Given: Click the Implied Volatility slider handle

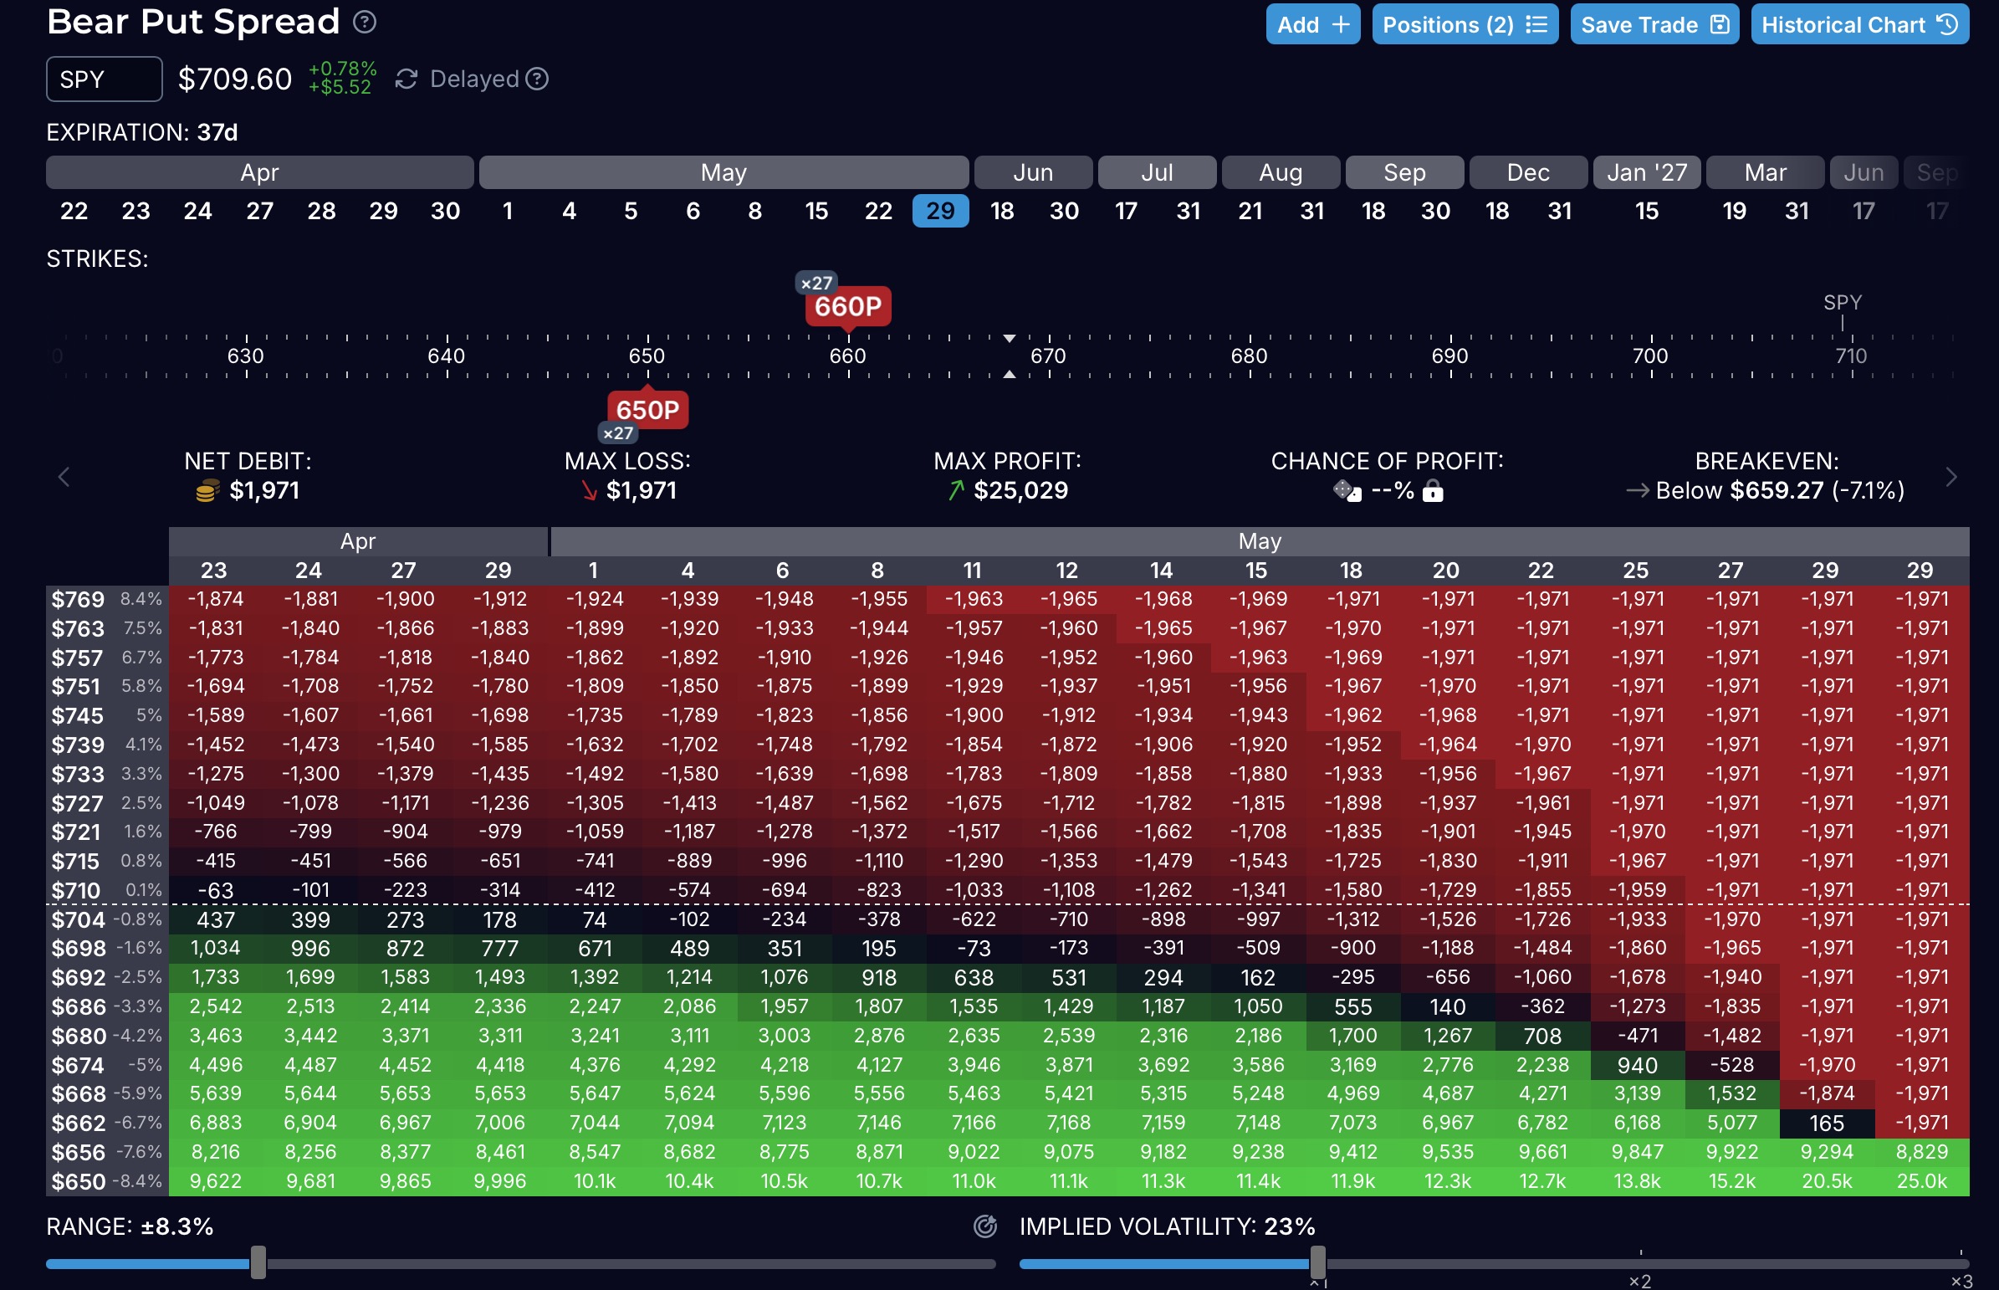Looking at the screenshot, I should click(1317, 1262).
